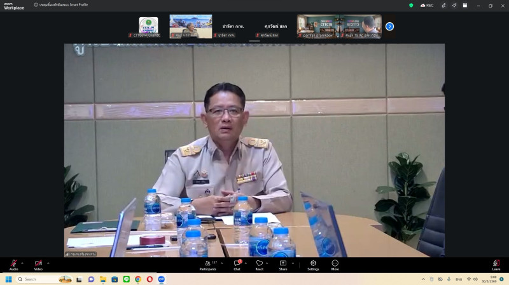Screen dimensions: 509x285
Task: Select the CTTC19 participant video thumbnail
Action: tap(317, 25)
